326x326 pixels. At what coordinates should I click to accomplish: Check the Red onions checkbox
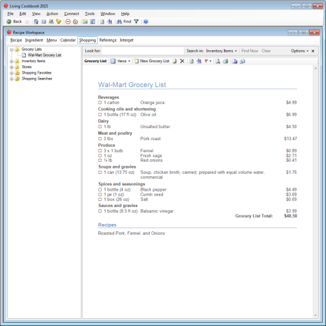[x=100, y=161]
